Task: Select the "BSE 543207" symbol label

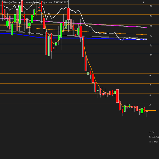Action: [61, 2]
